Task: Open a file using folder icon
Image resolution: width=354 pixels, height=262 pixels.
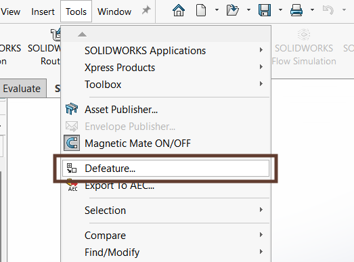Action: [233, 10]
